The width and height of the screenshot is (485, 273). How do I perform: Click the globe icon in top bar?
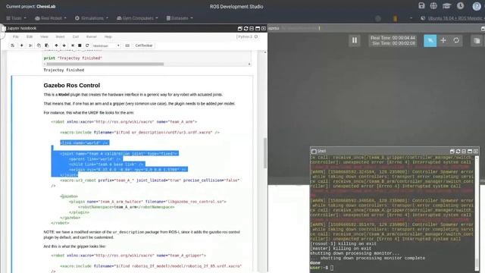(433, 5)
